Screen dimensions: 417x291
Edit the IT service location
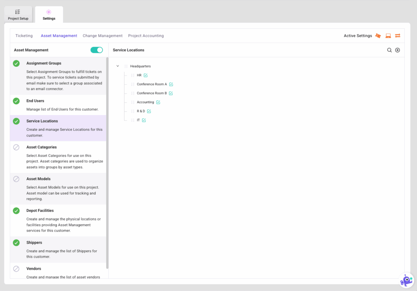click(x=144, y=120)
